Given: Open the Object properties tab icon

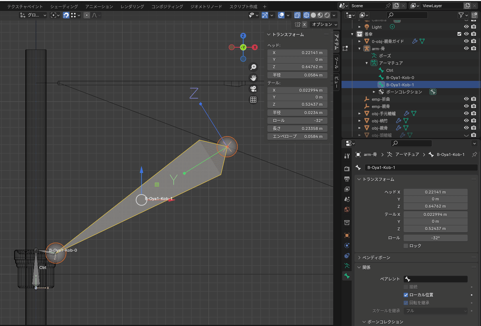Looking at the screenshot, I should pyautogui.click(x=347, y=235).
